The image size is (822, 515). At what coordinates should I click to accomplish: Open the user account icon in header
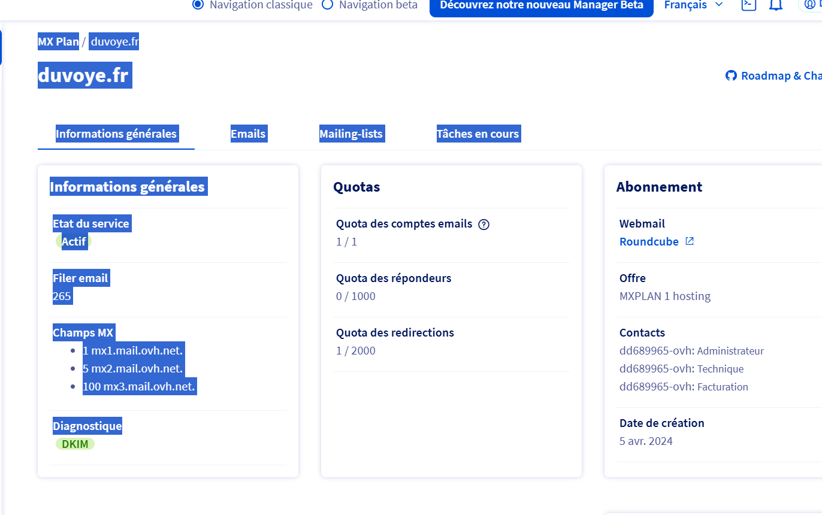[811, 5]
